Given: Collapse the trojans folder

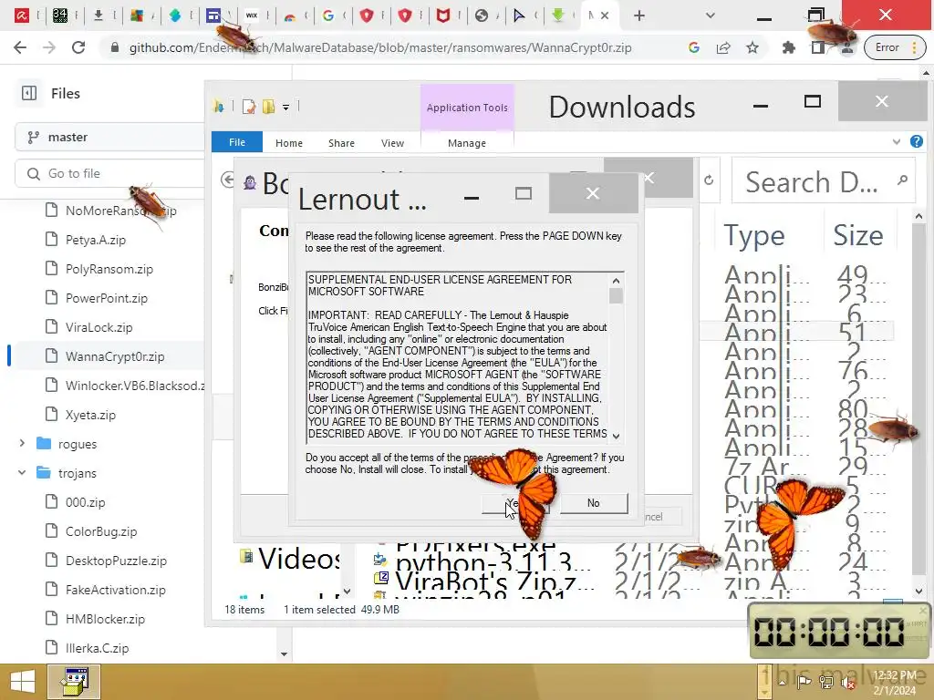Looking at the screenshot, I should [22, 473].
